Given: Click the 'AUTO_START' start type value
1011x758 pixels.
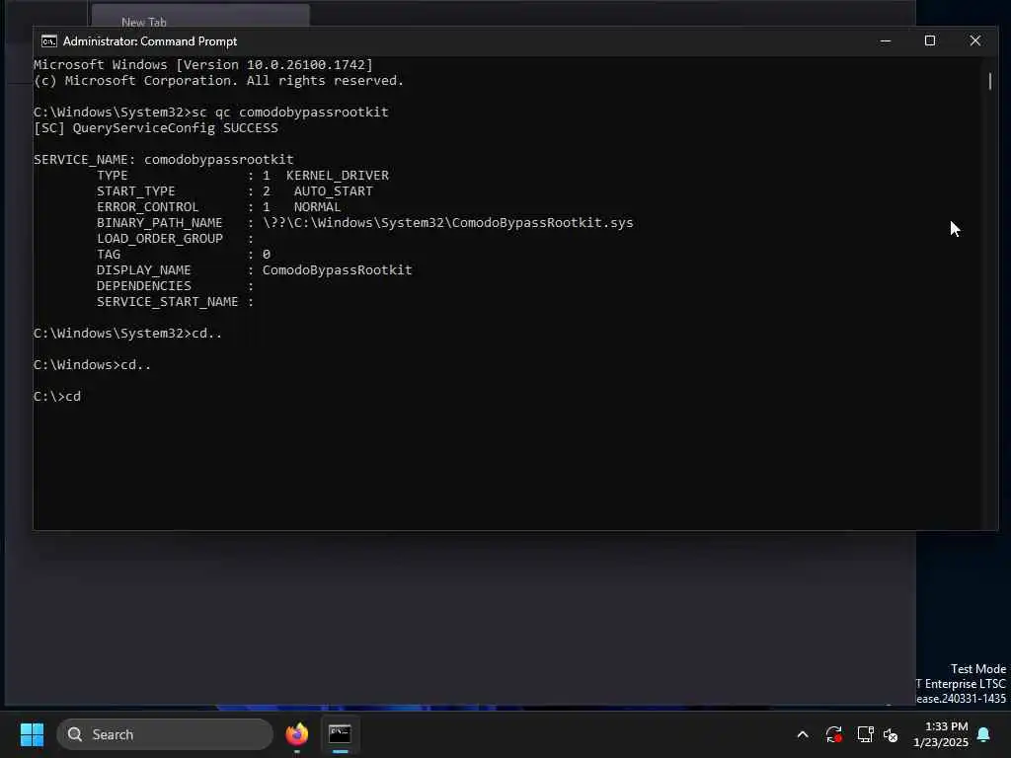Looking at the screenshot, I should (334, 190).
